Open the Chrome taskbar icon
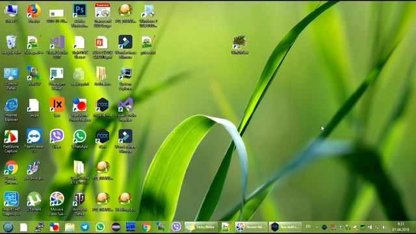The height and width of the screenshot is (234, 416). pyautogui.click(x=146, y=227)
